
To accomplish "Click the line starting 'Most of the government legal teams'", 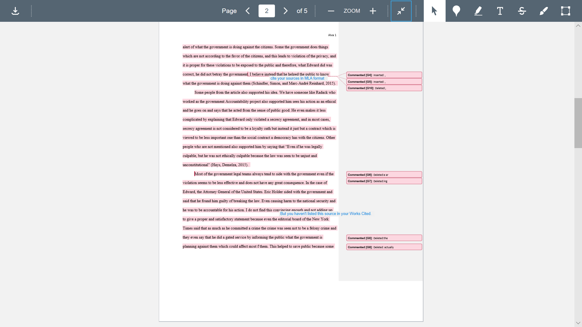I will point(264,174).
